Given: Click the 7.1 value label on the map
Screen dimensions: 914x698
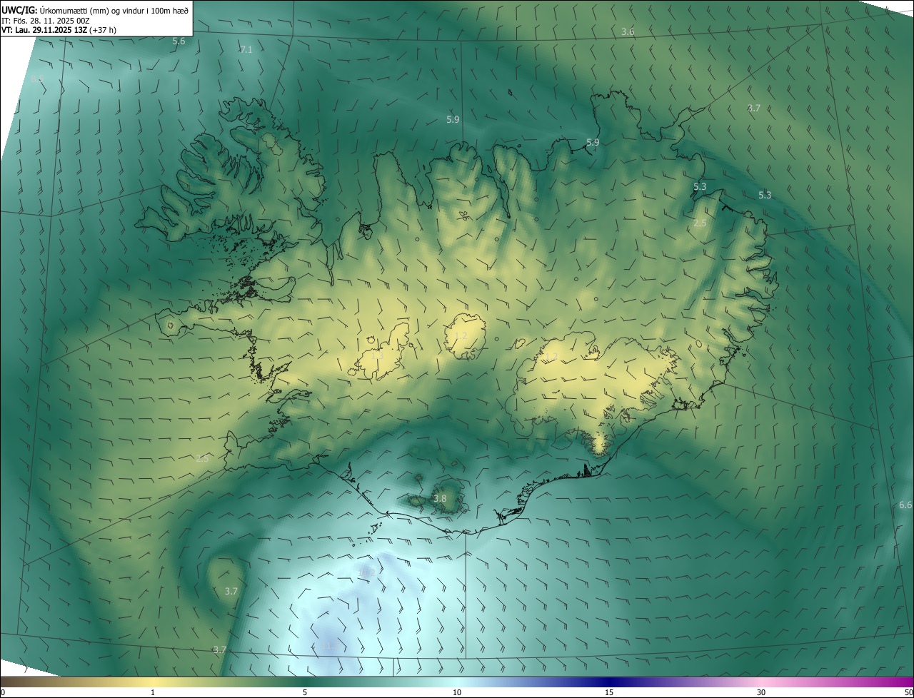Looking at the screenshot, I should [x=246, y=49].
